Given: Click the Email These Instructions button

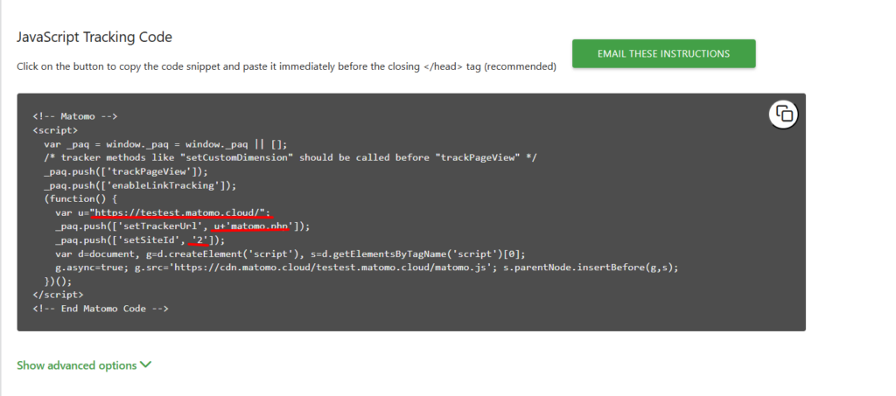Looking at the screenshot, I should 663,53.
